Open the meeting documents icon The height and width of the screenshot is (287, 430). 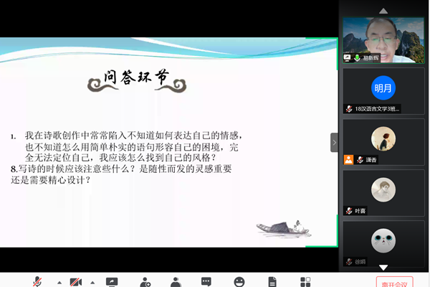[272, 281]
